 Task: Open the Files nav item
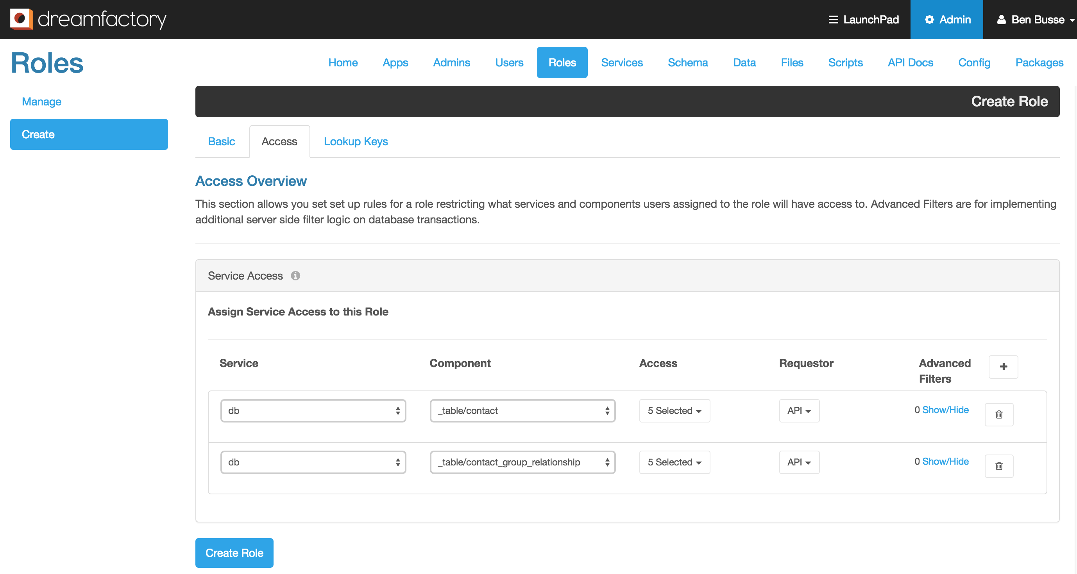pos(792,62)
